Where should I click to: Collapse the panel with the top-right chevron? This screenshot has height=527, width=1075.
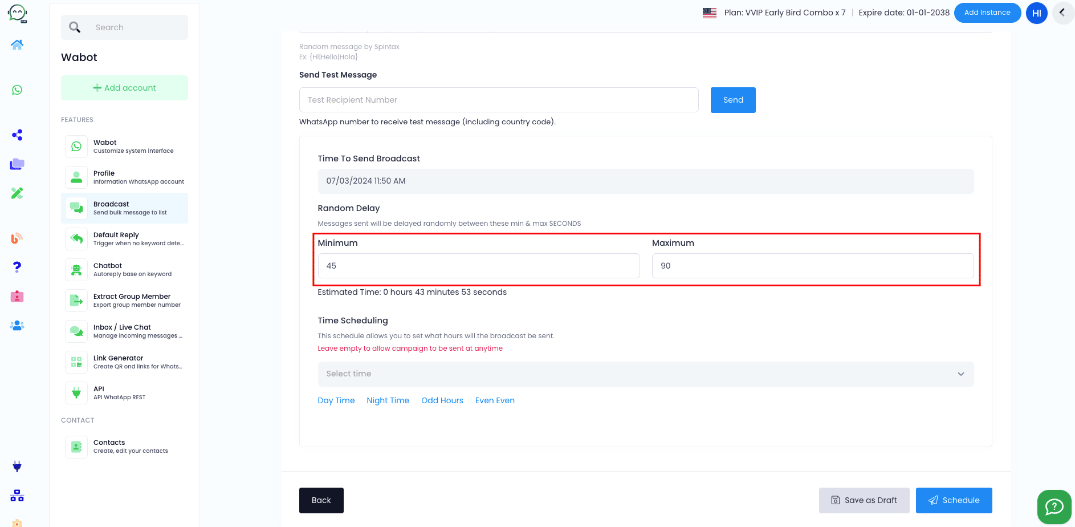[x=1062, y=13]
